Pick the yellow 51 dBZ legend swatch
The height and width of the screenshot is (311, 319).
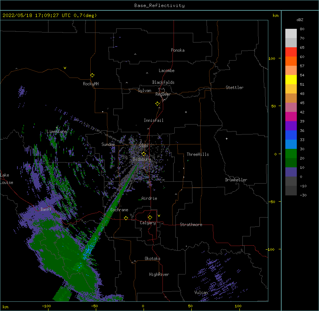pos(291,79)
